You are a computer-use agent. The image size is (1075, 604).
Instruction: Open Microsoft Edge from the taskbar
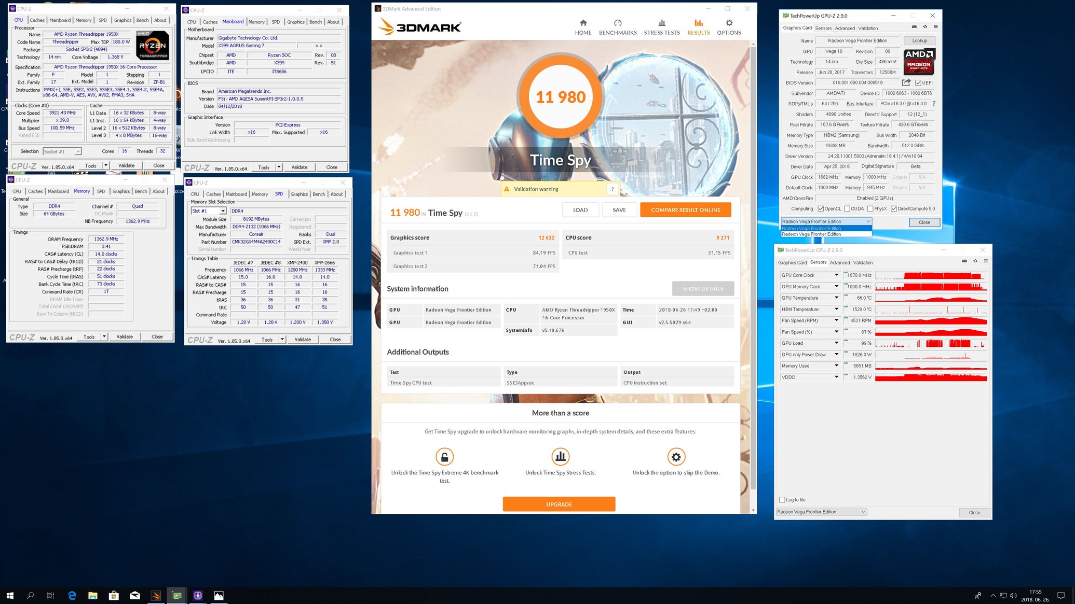point(72,596)
